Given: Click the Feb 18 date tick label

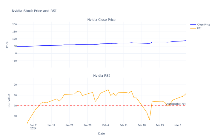Looking at the screenshot, I should pyautogui.click(x=142, y=125).
